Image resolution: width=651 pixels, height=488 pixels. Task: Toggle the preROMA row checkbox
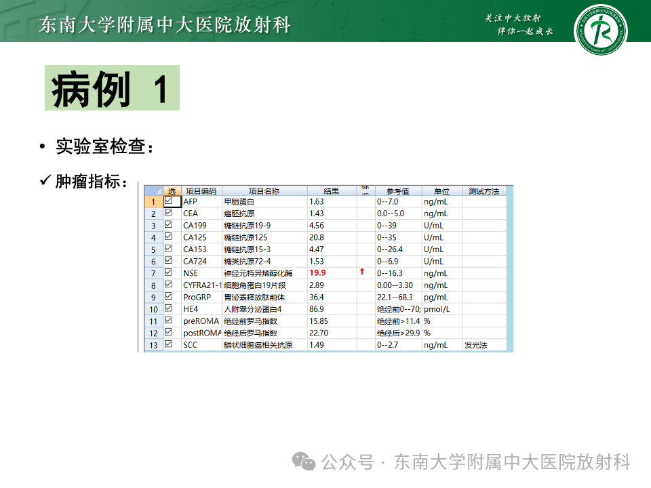169,320
